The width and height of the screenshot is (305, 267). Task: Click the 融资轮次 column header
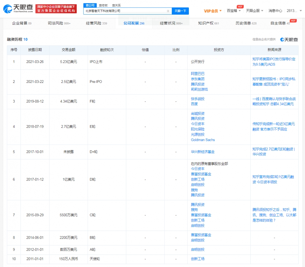tap(107, 50)
